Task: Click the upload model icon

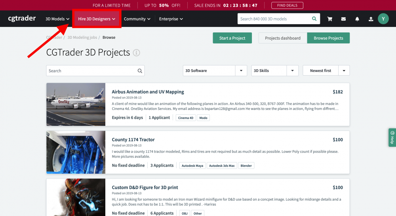Action: point(371,19)
